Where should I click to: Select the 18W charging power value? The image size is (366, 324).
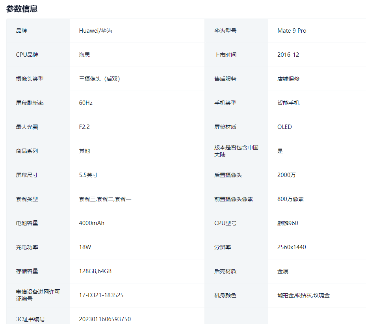coord(85,248)
